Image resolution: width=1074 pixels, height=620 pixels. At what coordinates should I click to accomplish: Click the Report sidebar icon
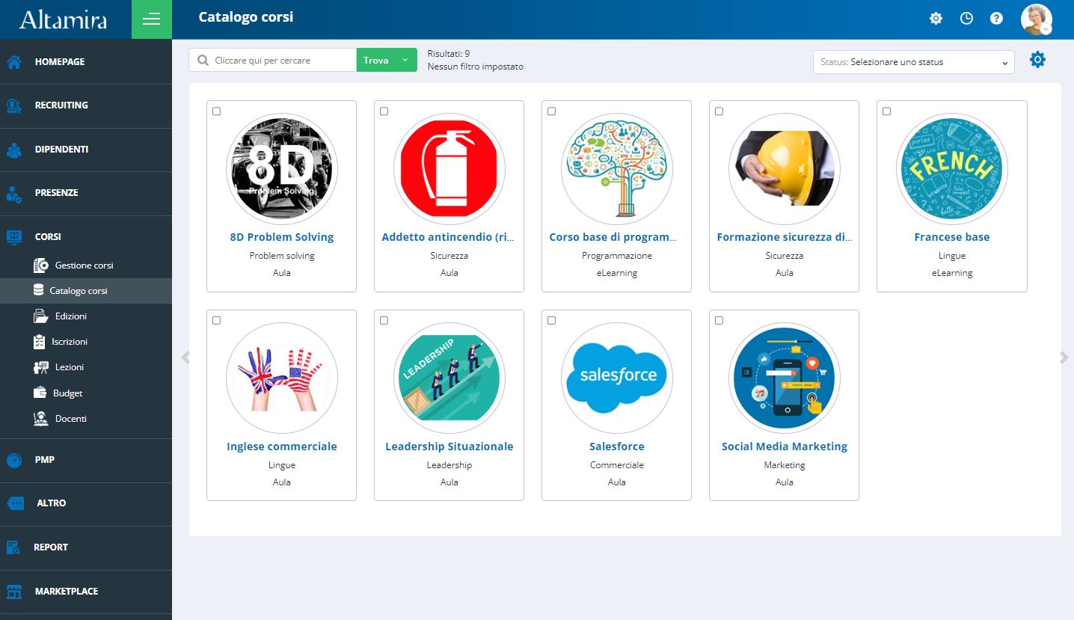[13, 547]
